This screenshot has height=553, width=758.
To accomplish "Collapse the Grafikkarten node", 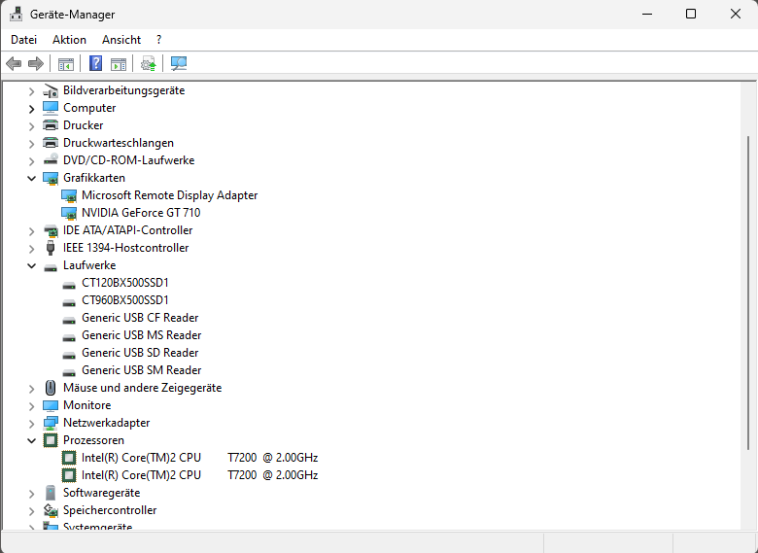I will pos(31,178).
